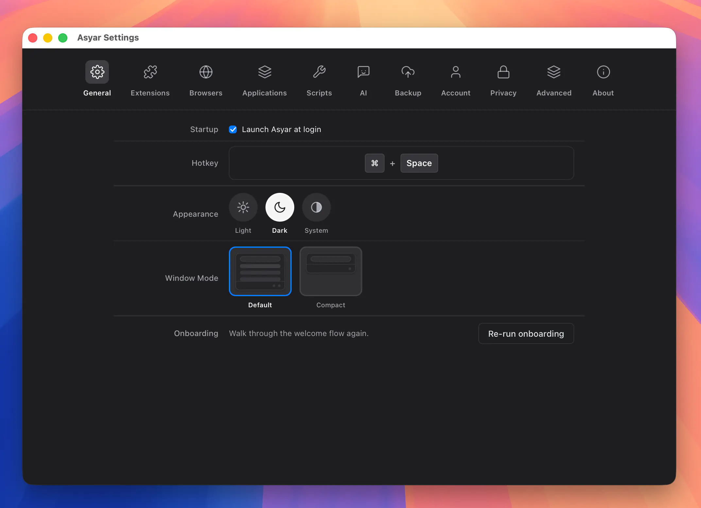This screenshot has width=701, height=508.
Task: Minimize the Asyar Settings window
Action: [x=48, y=38]
